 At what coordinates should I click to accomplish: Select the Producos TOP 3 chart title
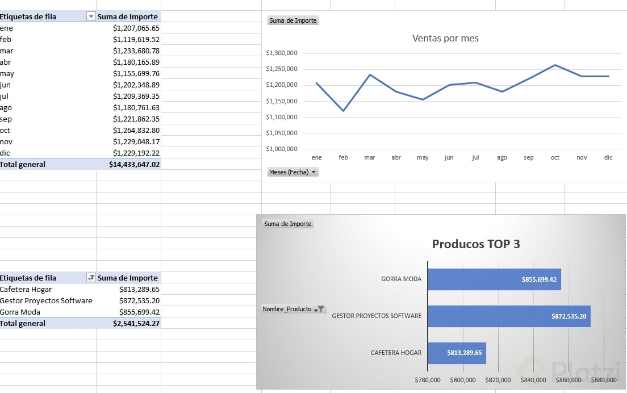476,244
